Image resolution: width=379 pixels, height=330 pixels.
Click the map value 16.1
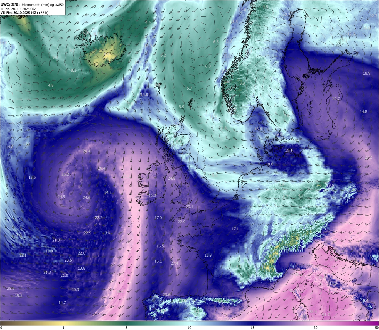pyautogui.click(x=158, y=261)
